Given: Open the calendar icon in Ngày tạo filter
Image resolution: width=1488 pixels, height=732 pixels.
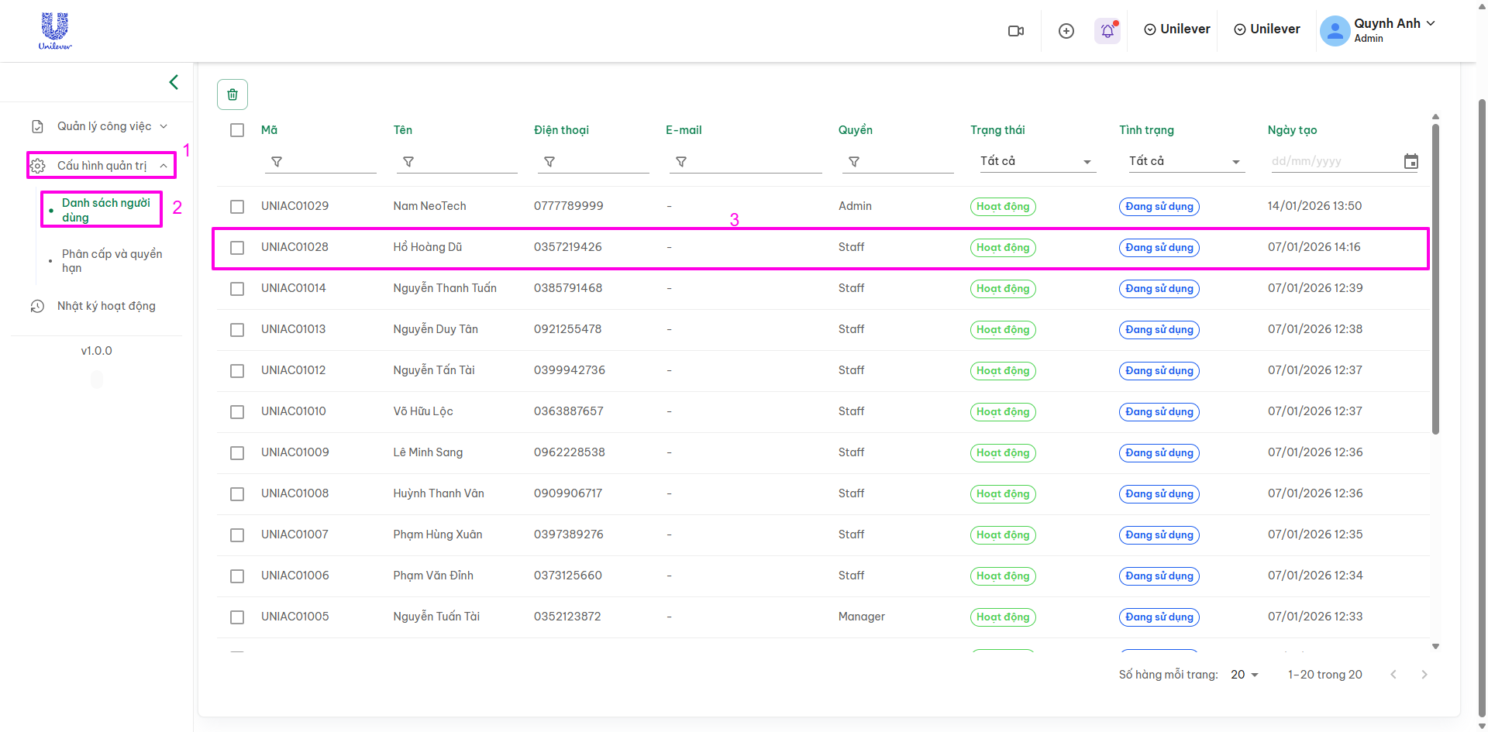Looking at the screenshot, I should (x=1411, y=162).
